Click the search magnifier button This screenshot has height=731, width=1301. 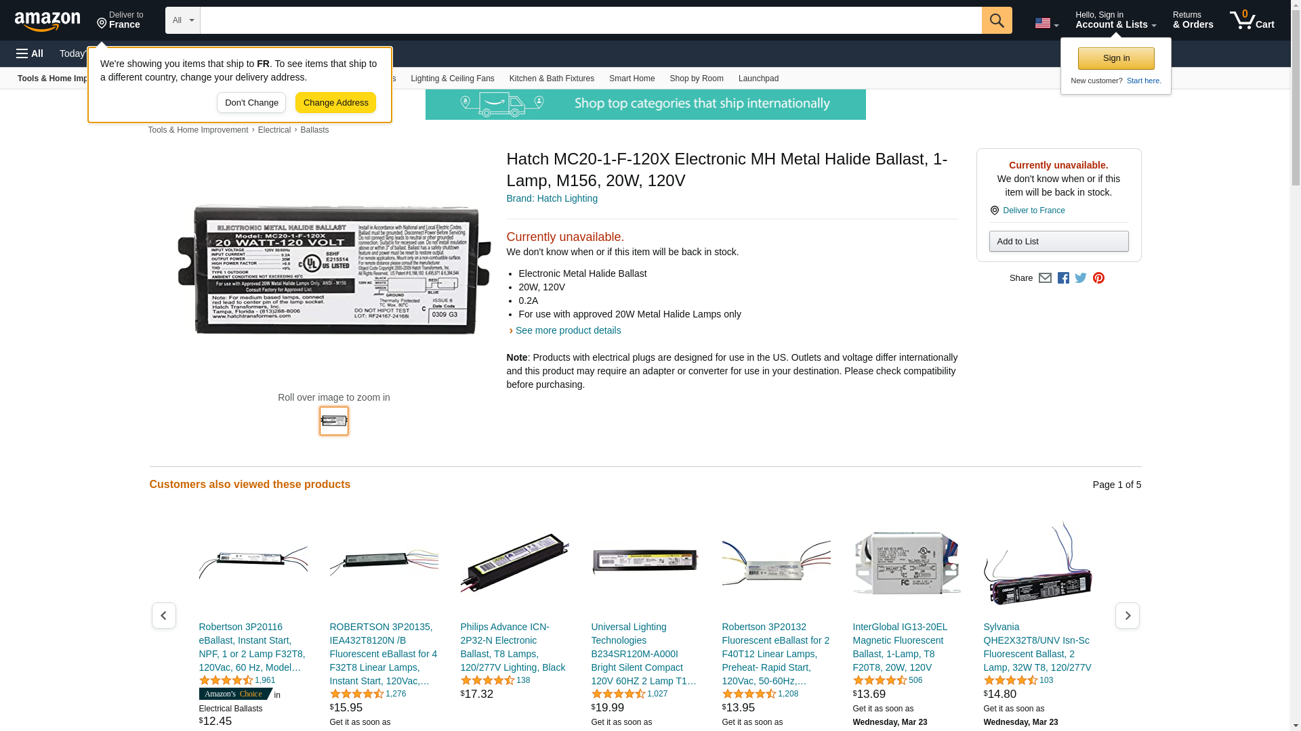(x=997, y=20)
